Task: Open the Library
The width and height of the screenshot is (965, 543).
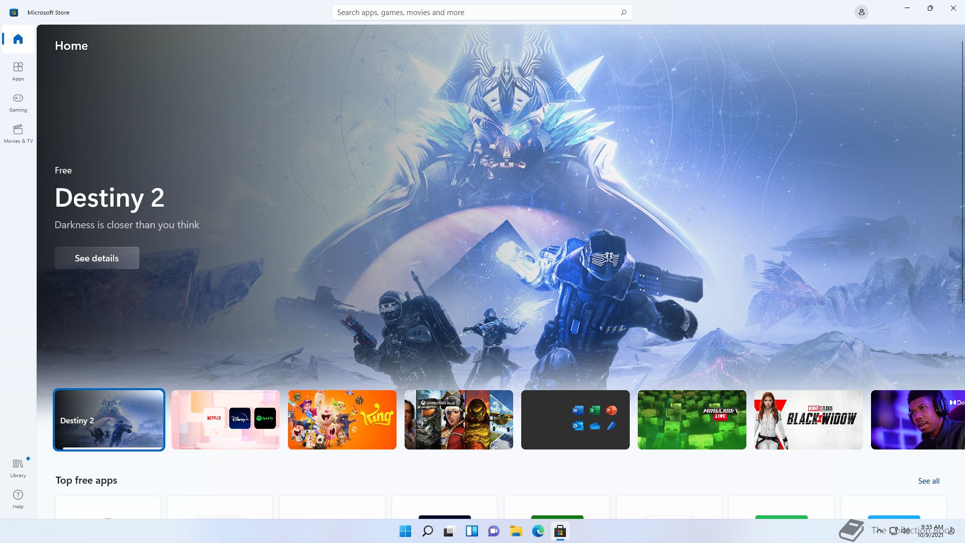Action: (x=18, y=468)
